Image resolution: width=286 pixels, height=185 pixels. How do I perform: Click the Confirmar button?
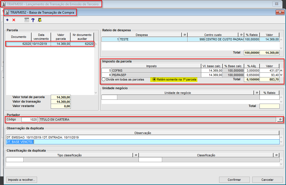(234, 180)
